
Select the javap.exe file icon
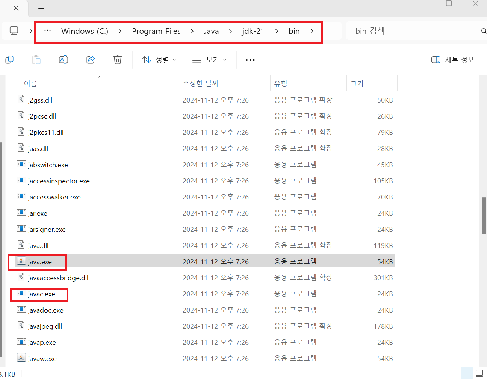pyautogui.click(x=21, y=342)
